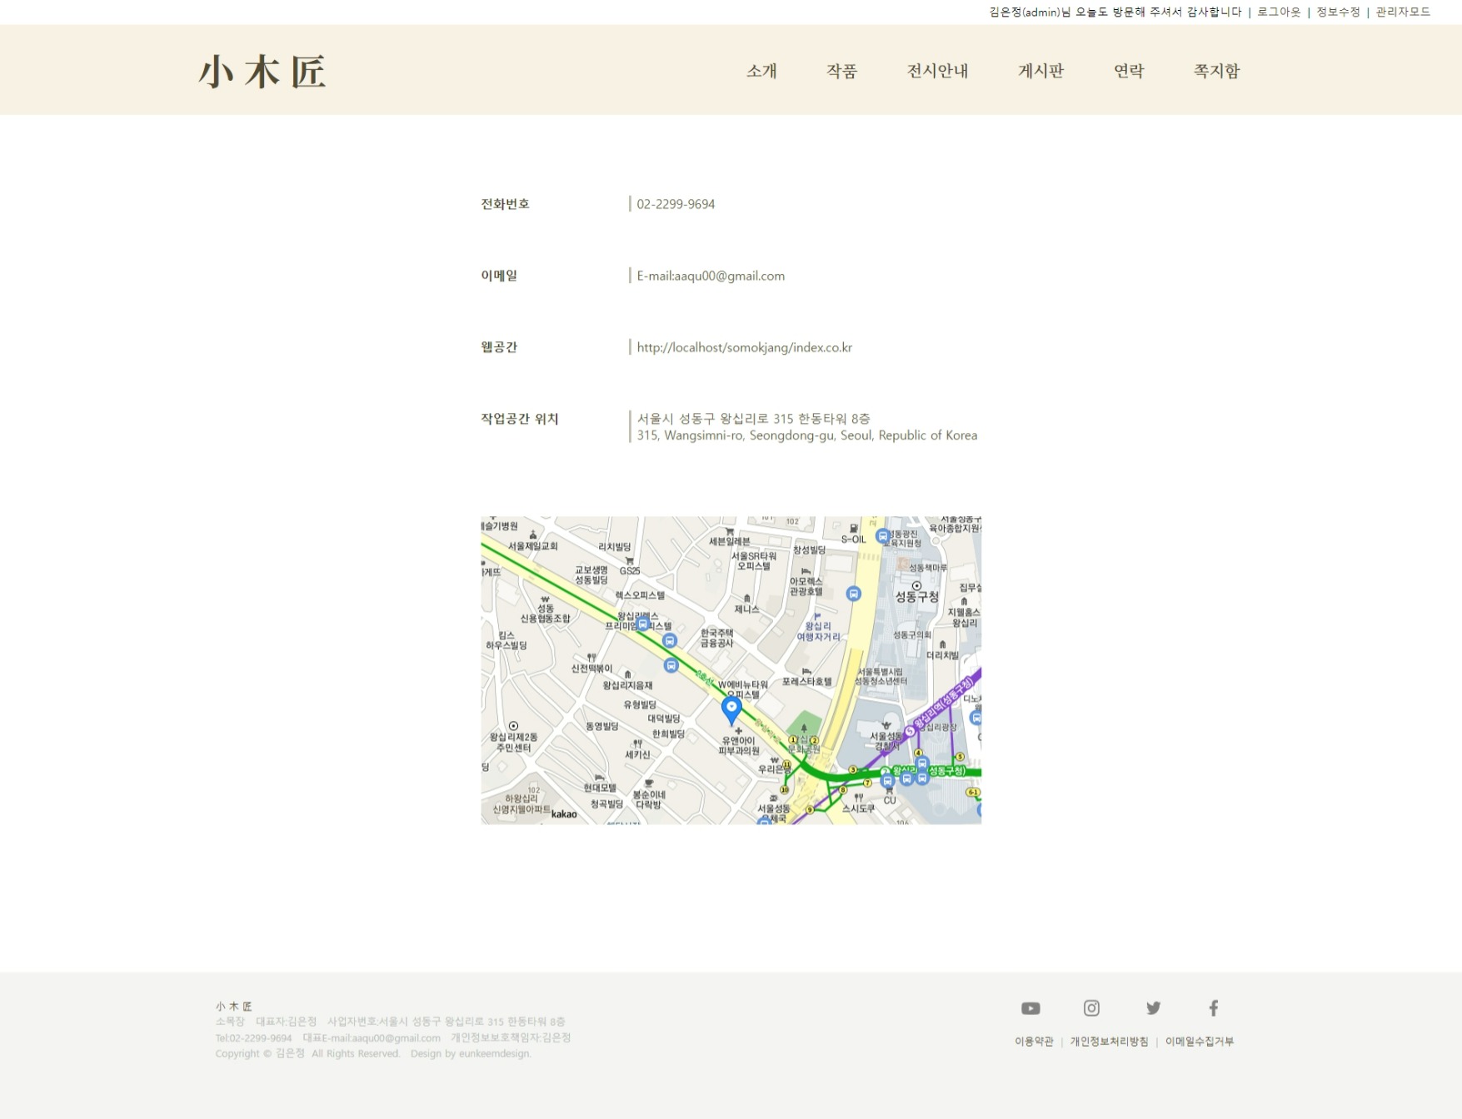Open 개인정보처리방침 in the footer

click(x=1109, y=1041)
